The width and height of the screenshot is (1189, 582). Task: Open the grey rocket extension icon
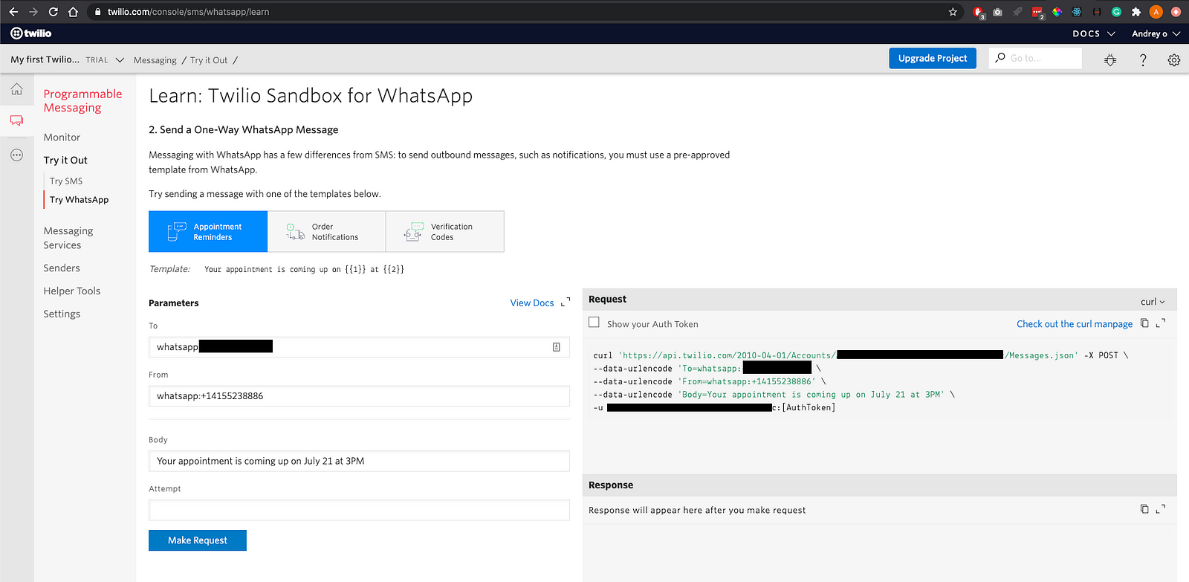(1017, 12)
